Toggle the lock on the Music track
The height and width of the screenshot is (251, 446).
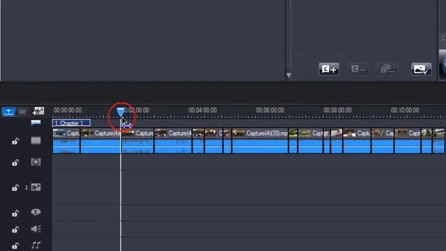tap(15, 245)
